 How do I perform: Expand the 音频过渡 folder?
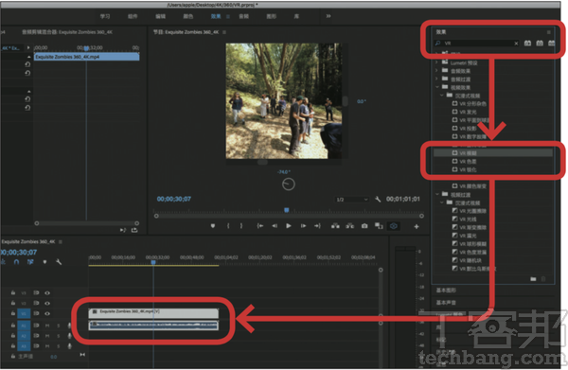pos(436,79)
